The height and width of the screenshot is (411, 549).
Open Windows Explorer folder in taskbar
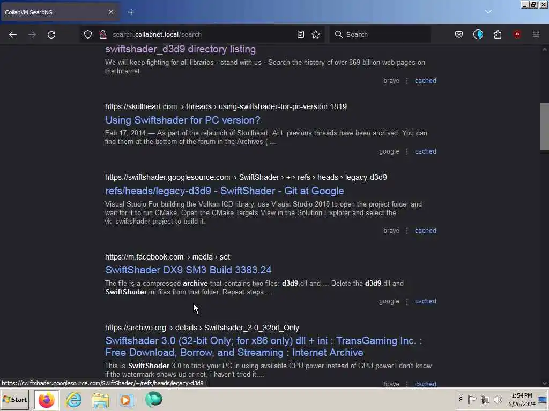(x=100, y=399)
